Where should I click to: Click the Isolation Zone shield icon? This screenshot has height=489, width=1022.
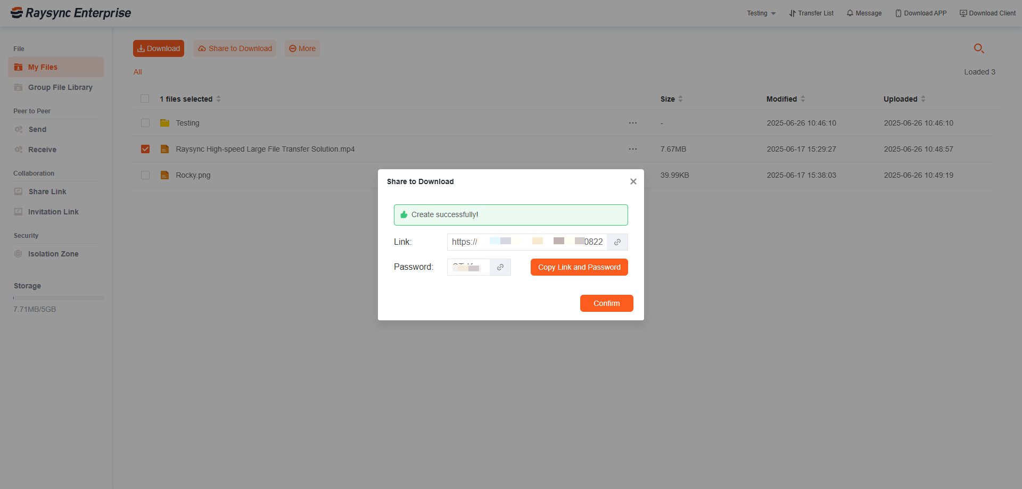tap(18, 254)
